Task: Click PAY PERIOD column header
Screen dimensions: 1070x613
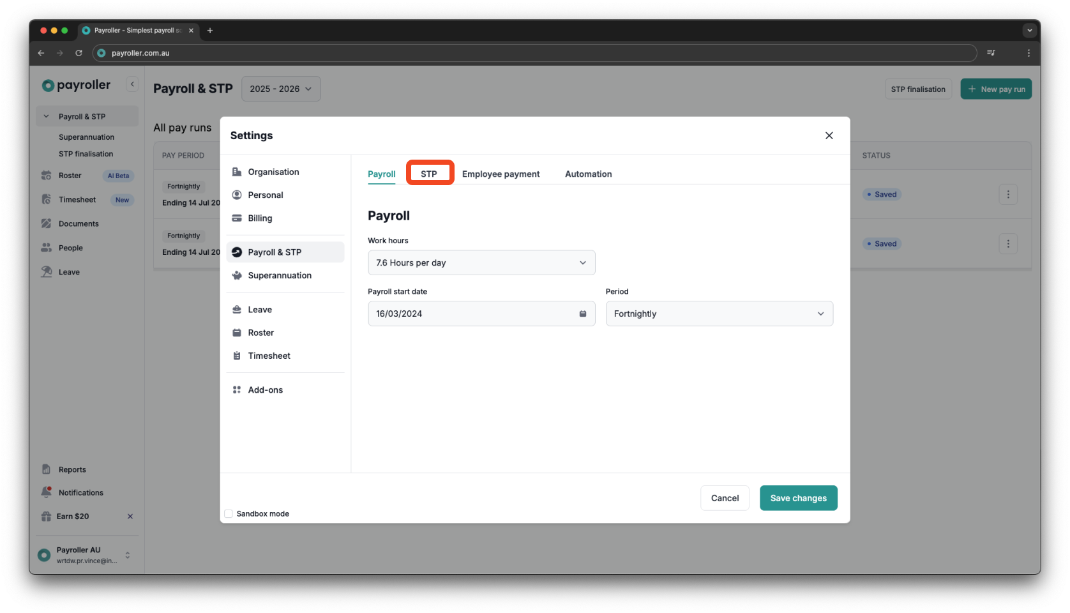Action: pyautogui.click(x=183, y=155)
